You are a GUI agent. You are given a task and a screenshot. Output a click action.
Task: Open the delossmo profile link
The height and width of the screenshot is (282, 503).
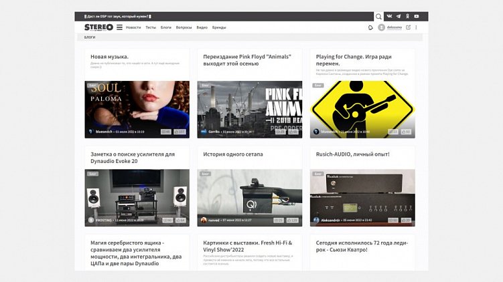tap(394, 27)
